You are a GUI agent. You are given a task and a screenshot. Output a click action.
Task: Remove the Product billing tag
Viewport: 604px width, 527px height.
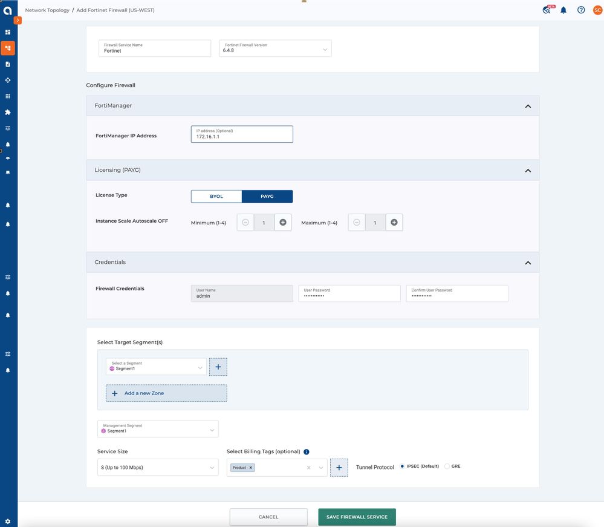click(x=251, y=468)
